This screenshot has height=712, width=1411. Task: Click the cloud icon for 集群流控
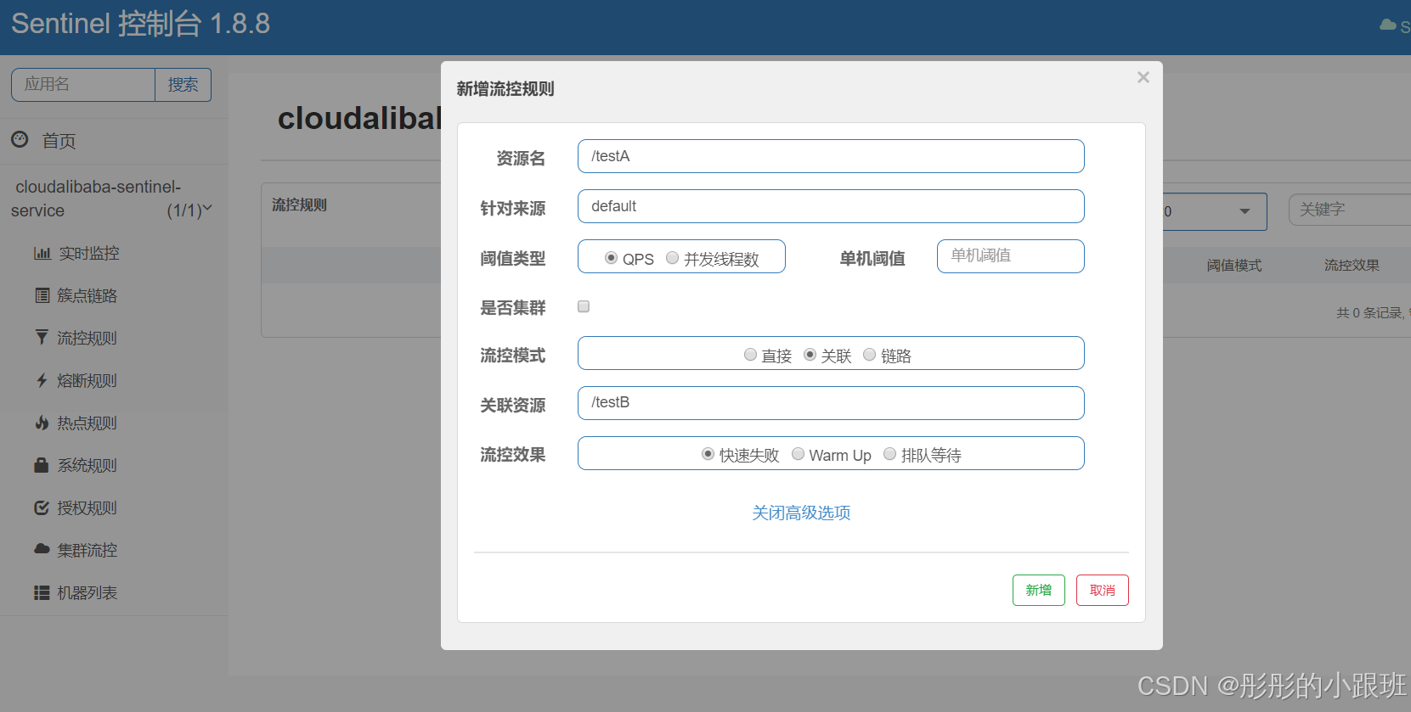42,549
